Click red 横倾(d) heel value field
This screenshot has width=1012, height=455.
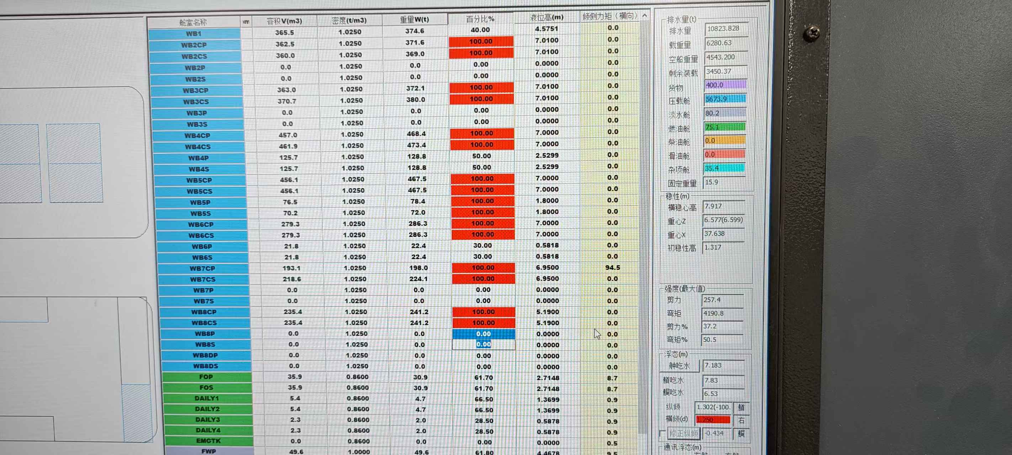tap(713, 420)
